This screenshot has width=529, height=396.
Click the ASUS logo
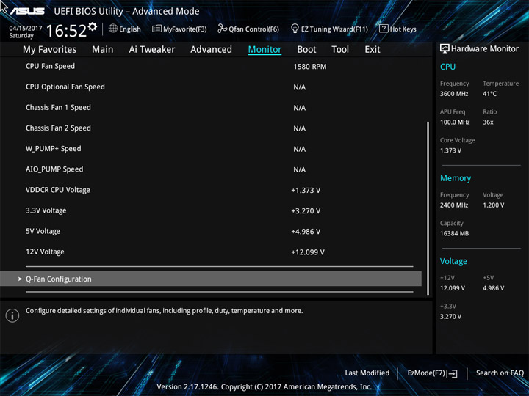(x=27, y=11)
